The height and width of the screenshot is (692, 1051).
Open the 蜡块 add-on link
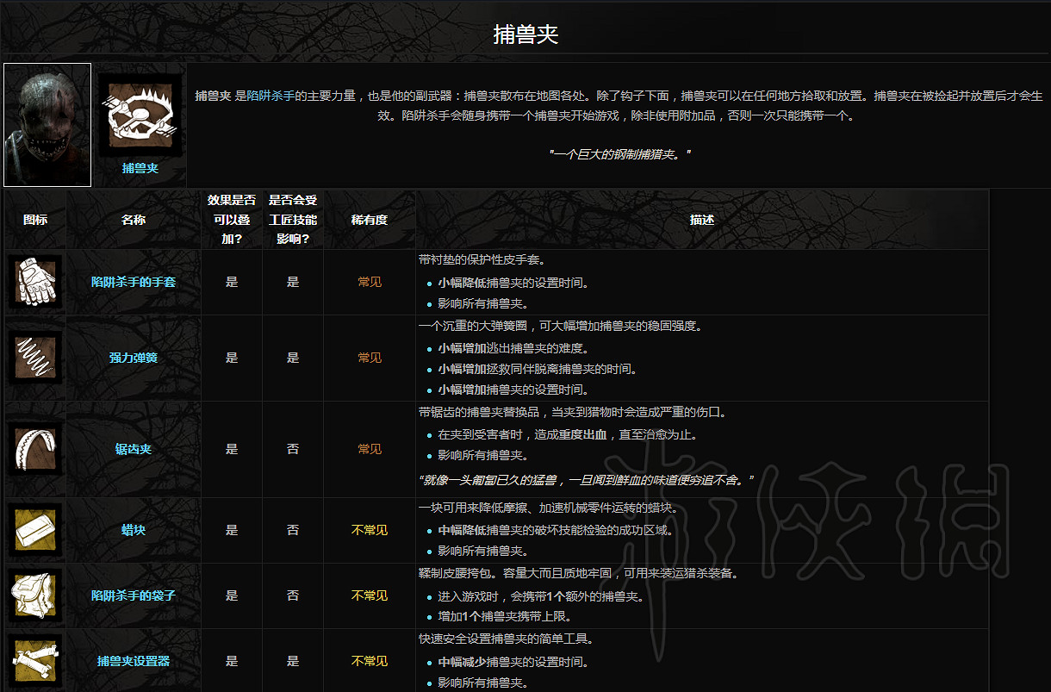point(134,530)
